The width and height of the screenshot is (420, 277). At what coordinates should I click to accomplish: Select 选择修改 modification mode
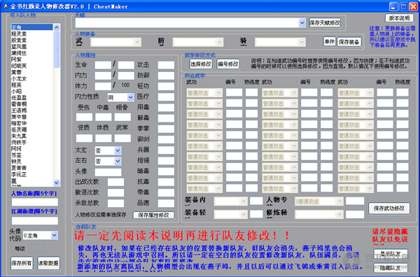coord(201,64)
